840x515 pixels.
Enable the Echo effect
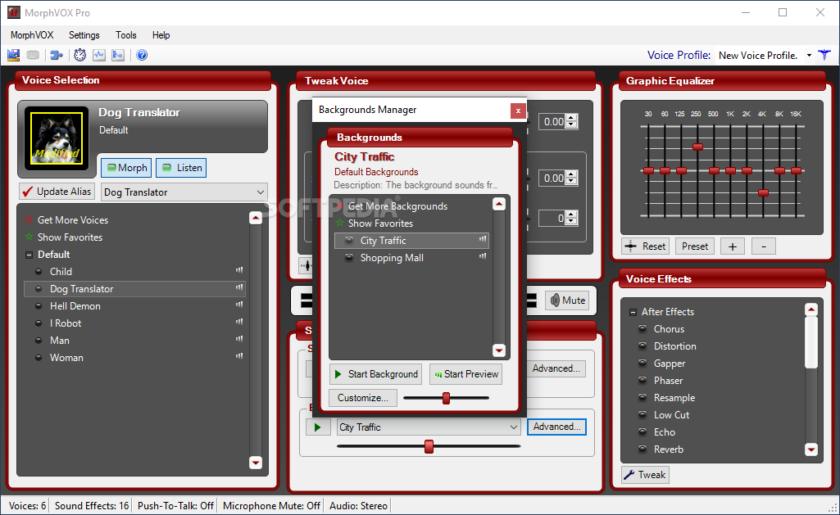pos(642,431)
